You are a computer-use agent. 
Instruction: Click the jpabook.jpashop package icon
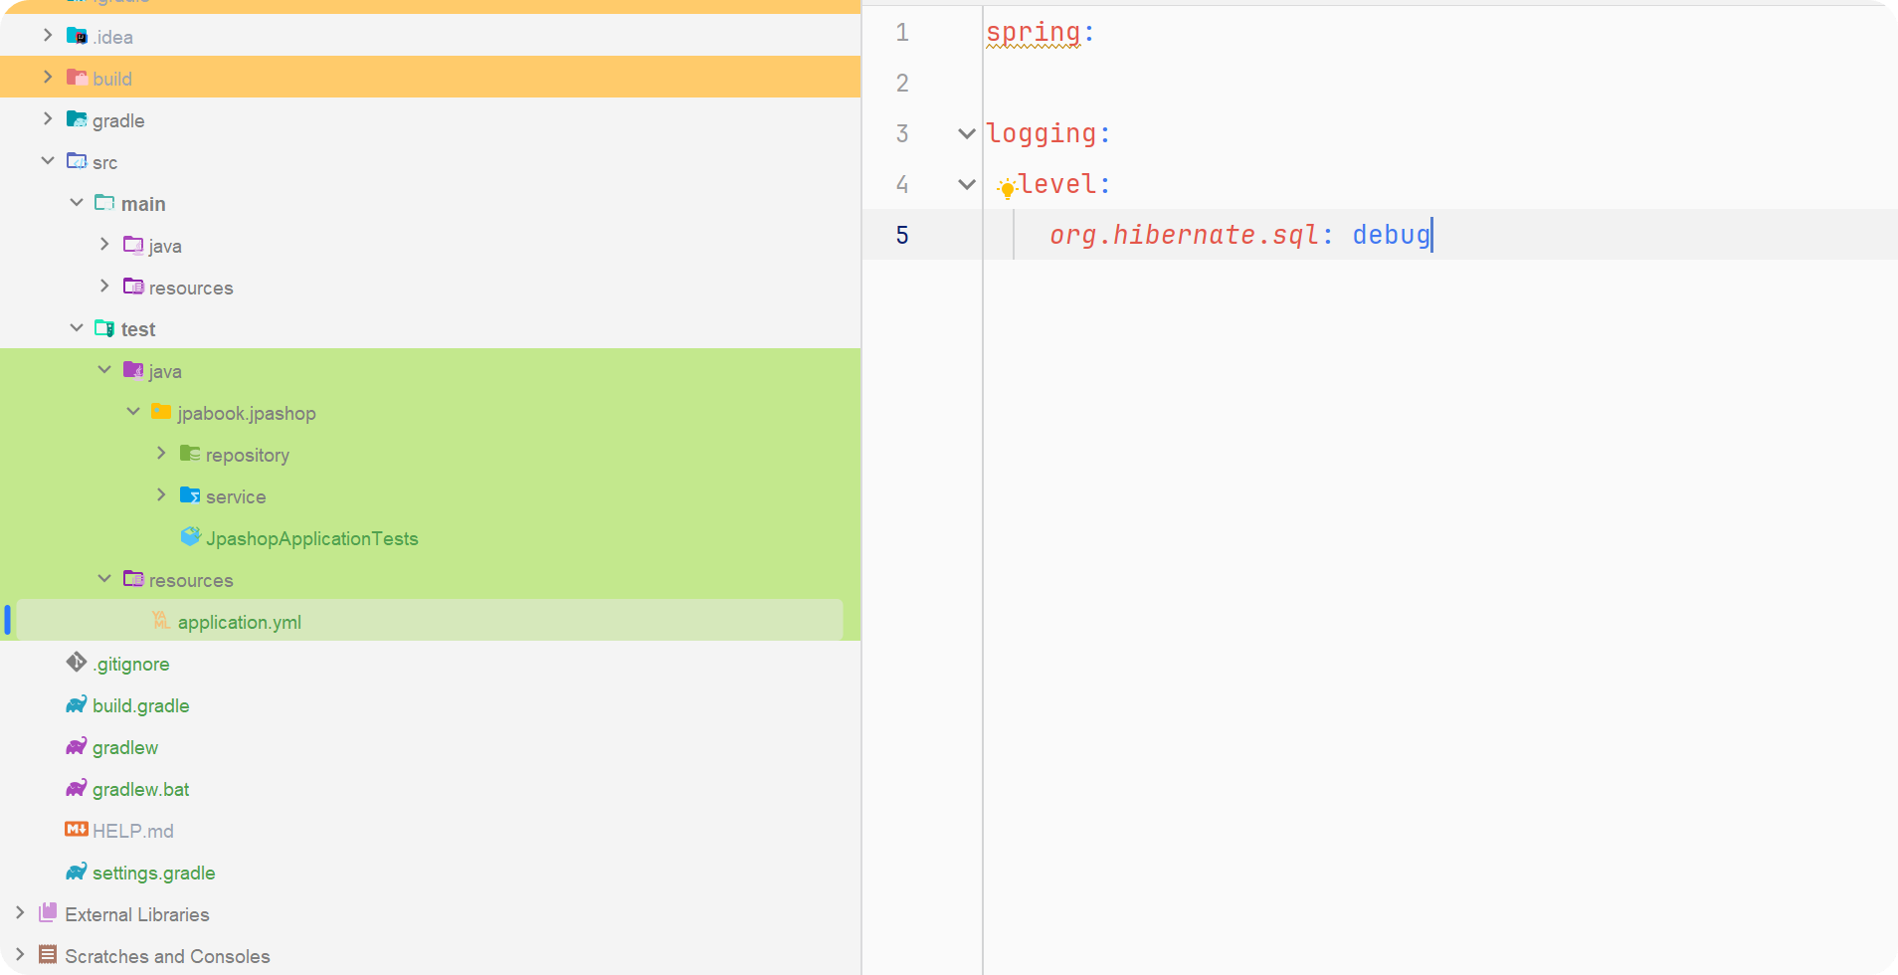tap(161, 412)
